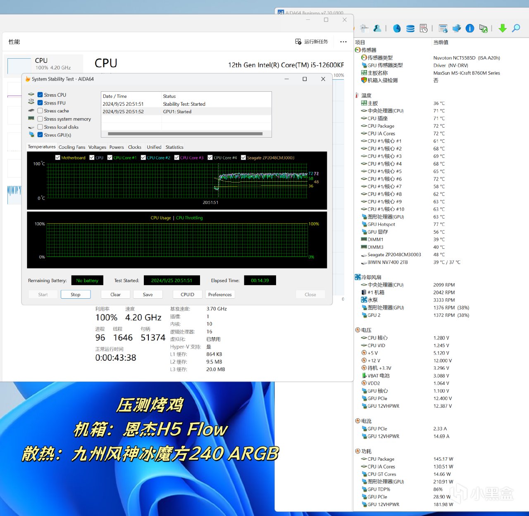Open the blue database stack icon in AIDA64
Viewport: 529px width, 516px height.
tap(410, 28)
